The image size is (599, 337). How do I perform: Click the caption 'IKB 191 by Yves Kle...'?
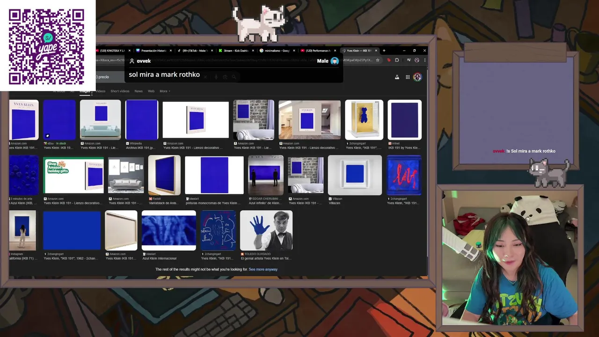[404, 148]
